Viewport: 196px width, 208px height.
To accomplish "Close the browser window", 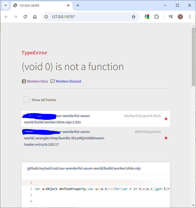I will tap(190, 5).
